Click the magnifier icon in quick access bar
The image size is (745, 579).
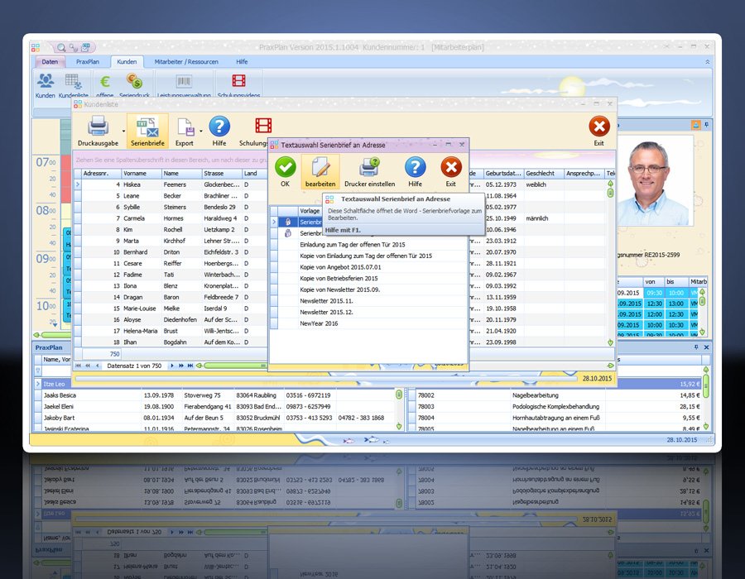click(60, 47)
